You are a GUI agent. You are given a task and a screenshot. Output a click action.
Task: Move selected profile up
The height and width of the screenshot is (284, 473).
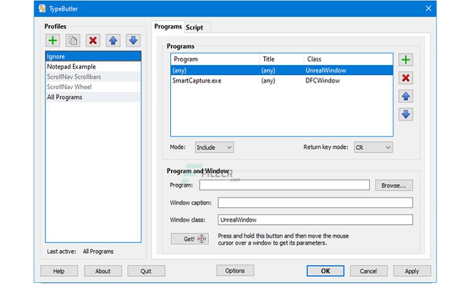tap(113, 40)
